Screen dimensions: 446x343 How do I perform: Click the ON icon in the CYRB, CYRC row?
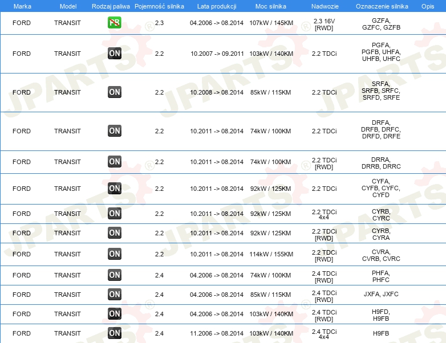[x=115, y=214]
